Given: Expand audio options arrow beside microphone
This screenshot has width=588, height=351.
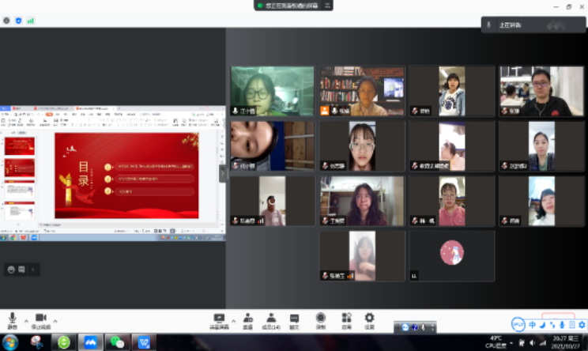Looking at the screenshot, I should tap(26, 321).
